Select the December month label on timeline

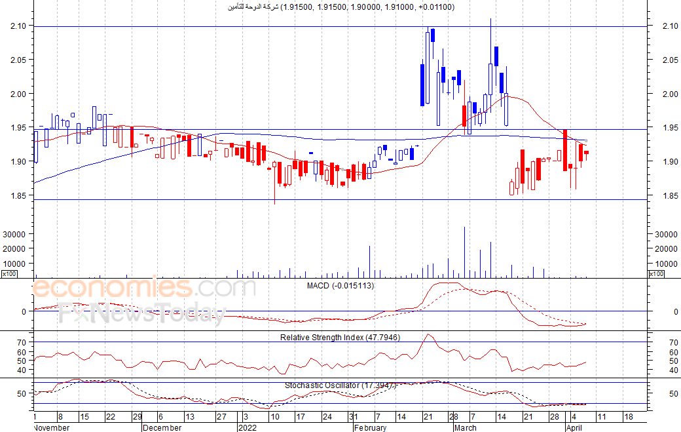pos(162,427)
